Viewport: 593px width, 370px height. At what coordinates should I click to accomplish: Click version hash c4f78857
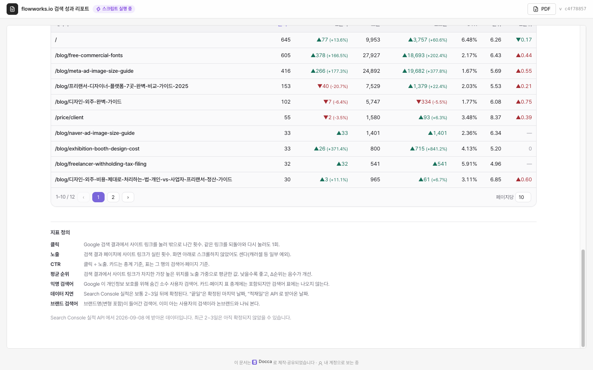click(x=575, y=9)
